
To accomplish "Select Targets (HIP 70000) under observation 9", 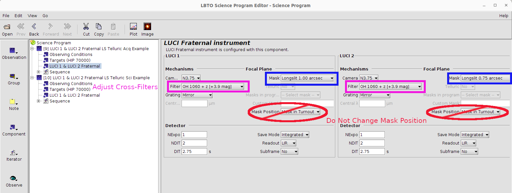I will click(70, 60).
